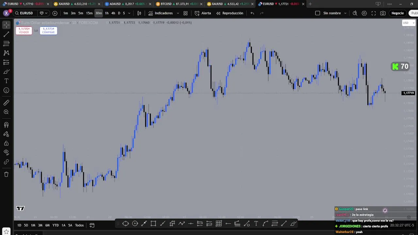Image resolution: width=418 pixels, height=235 pixels.
Task: Start Reproducción bar replay
Action: pos(230,13)
